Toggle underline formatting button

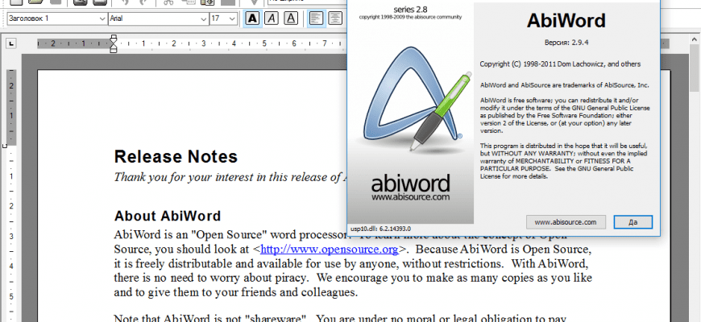tap(291, 19)
